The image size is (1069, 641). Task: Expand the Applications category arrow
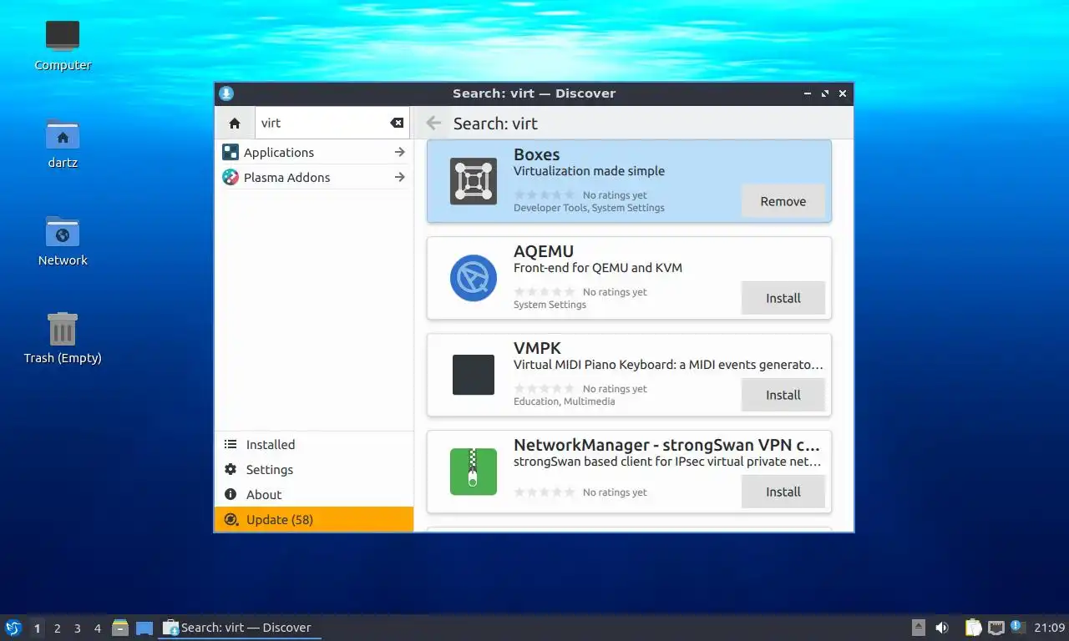(x=399, y=152)
